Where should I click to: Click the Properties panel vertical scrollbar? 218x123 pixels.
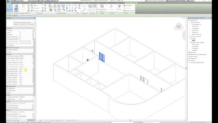(34, 67)
